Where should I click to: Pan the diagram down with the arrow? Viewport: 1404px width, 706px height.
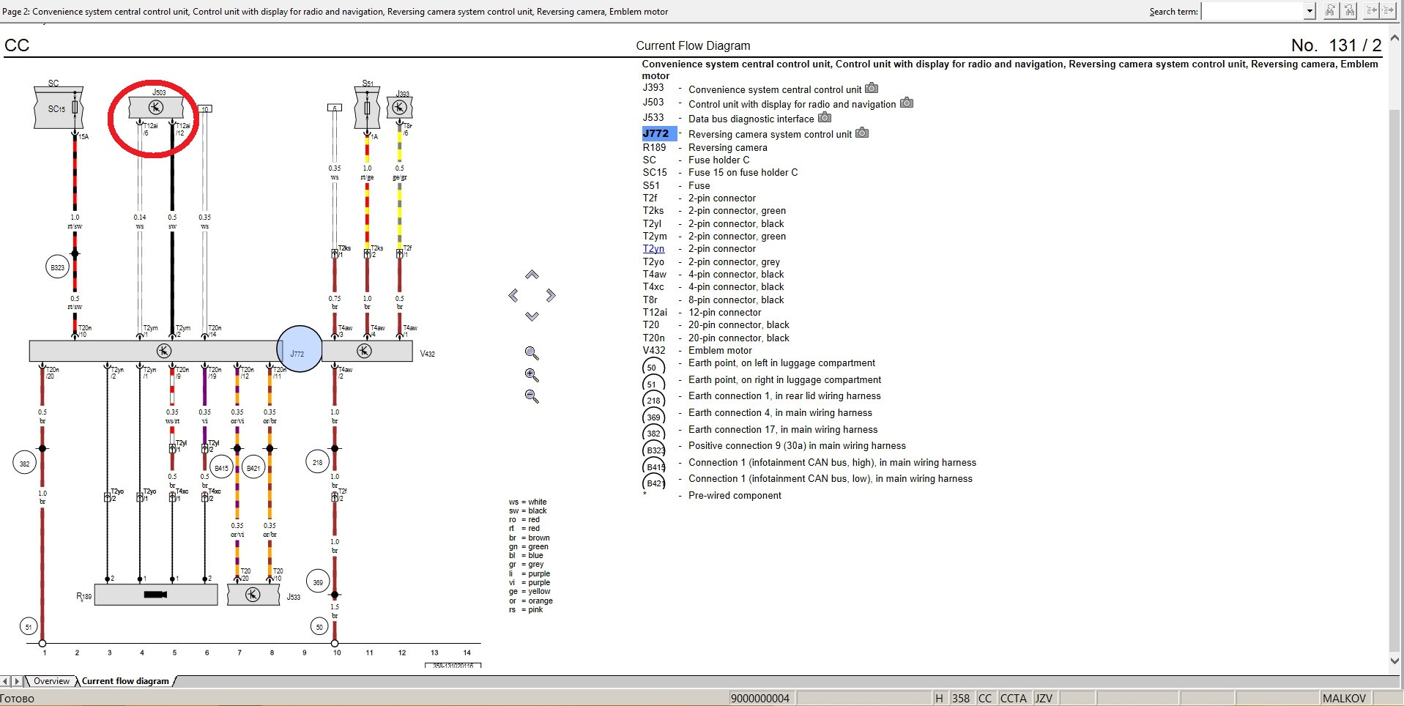532,316
